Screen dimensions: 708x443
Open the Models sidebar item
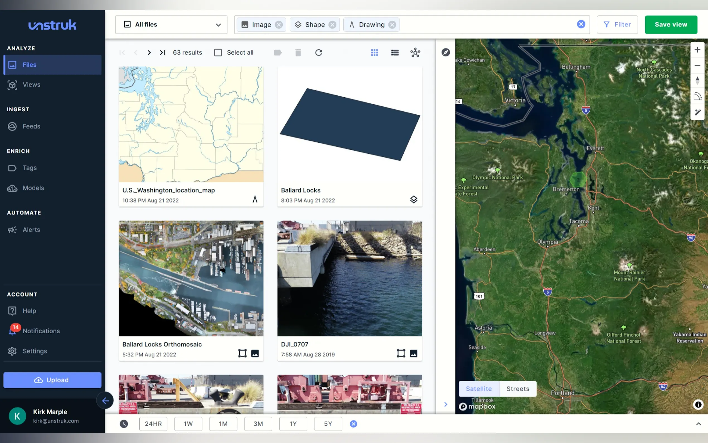tap(33, 188)
